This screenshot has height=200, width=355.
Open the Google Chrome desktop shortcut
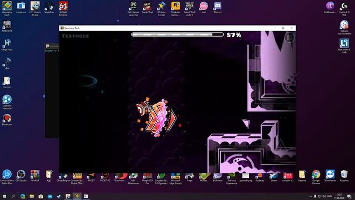[316, 177]
